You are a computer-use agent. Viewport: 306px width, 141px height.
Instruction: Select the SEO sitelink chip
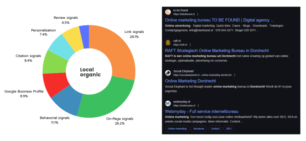[x=229, y=129]
